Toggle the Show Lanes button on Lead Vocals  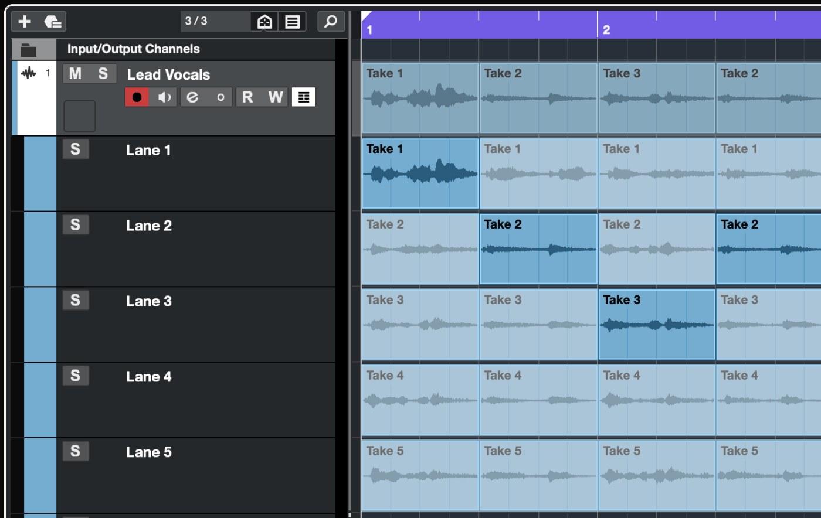[x=303, y=97]
